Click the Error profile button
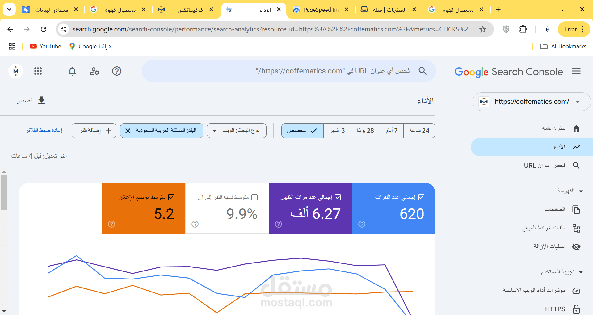593x315 pixels. tap(570, 29)
